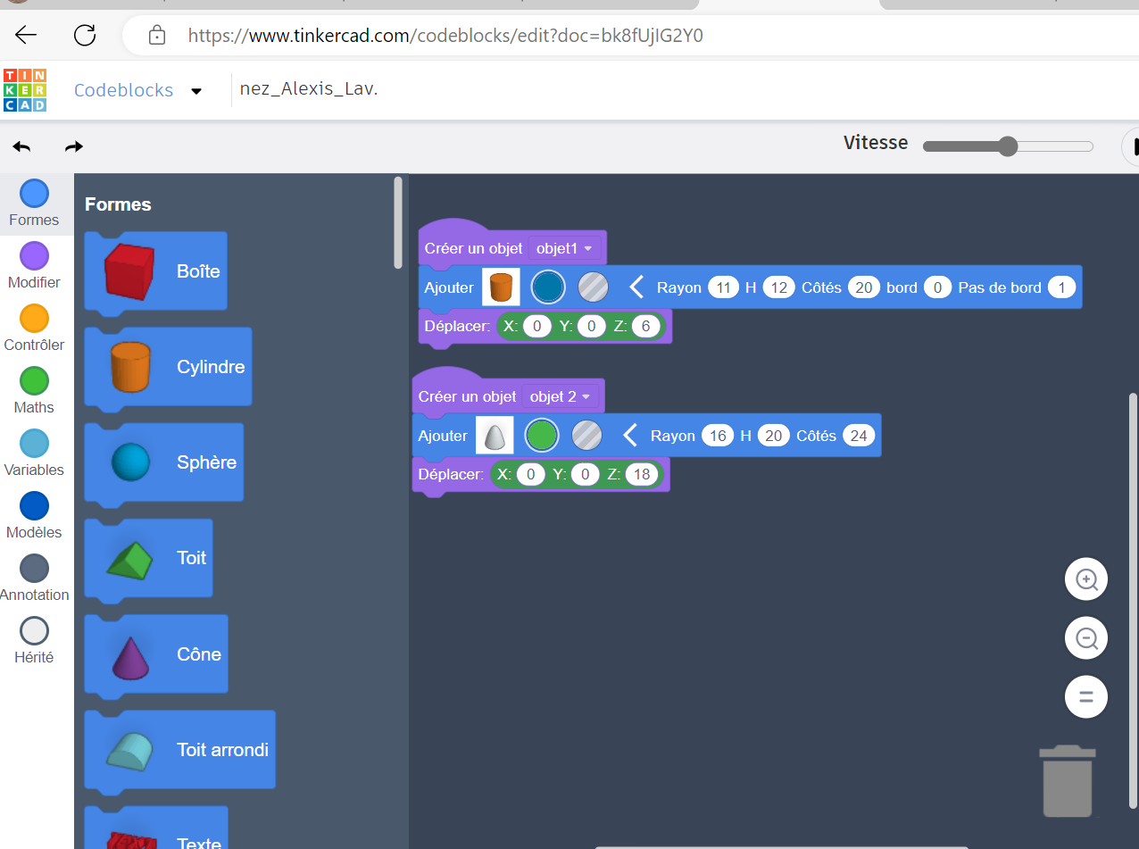Reload the browser page
The width and height of the screenshot is (1139, 849).
point(85,36)
